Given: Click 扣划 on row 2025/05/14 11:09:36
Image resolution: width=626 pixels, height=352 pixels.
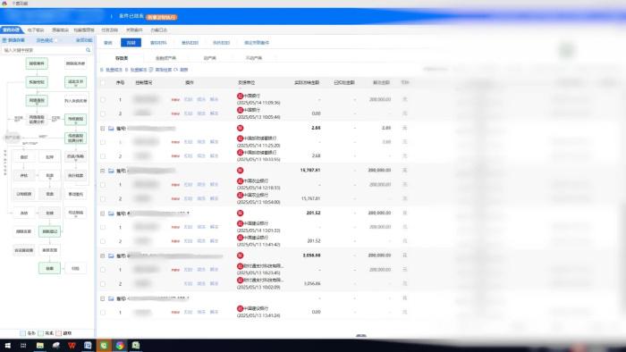Looking at the screenshot, I should [x=188, y=100].
